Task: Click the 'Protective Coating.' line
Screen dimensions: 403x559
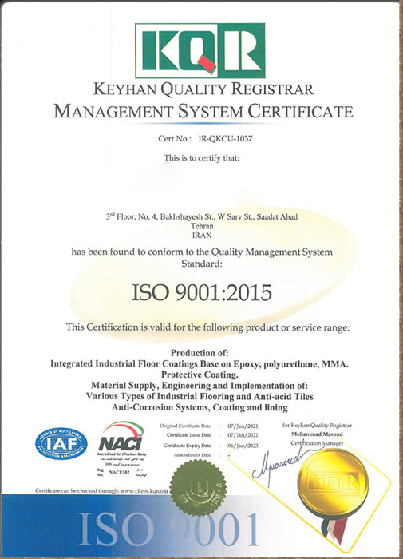Action: [200, 375]
